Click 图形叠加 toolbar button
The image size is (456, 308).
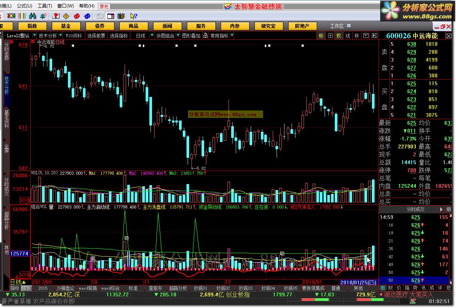tap(191, 36)
